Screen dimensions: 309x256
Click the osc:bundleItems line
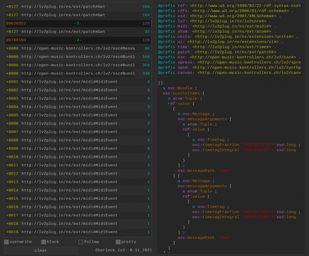coord(184,93)
